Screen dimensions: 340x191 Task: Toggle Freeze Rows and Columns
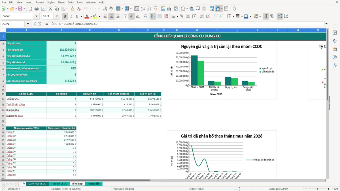click(218, 9)
